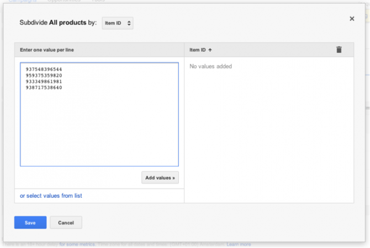370x248 pixels.
Task: Close the Subdivide All products dialog
Action: click(x=352, y=19)
